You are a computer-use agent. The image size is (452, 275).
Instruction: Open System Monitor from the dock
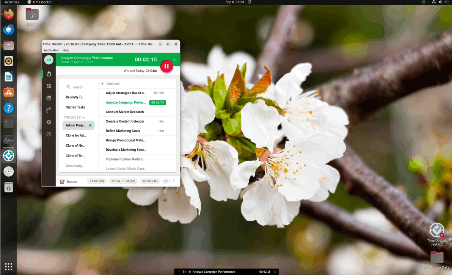point(9,140)
